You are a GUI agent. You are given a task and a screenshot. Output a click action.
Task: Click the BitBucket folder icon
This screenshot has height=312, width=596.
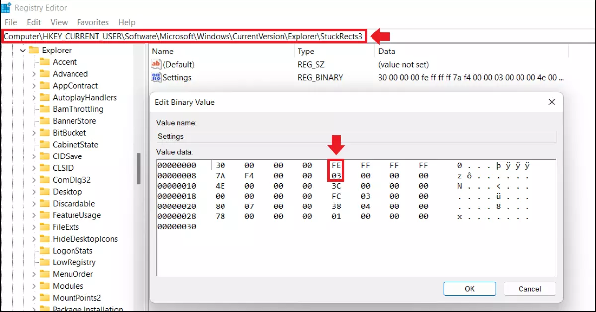(x=45, y=133)
